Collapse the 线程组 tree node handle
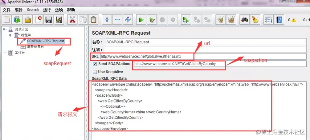Viewport: 310px width, 140px height. pos(10,35)
